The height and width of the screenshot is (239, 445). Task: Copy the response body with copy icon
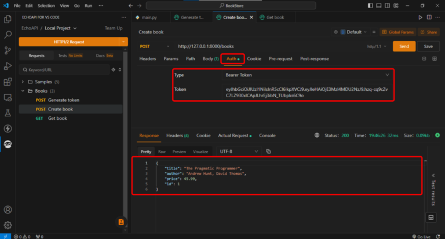pyautogui.click(x=268, y=152)
